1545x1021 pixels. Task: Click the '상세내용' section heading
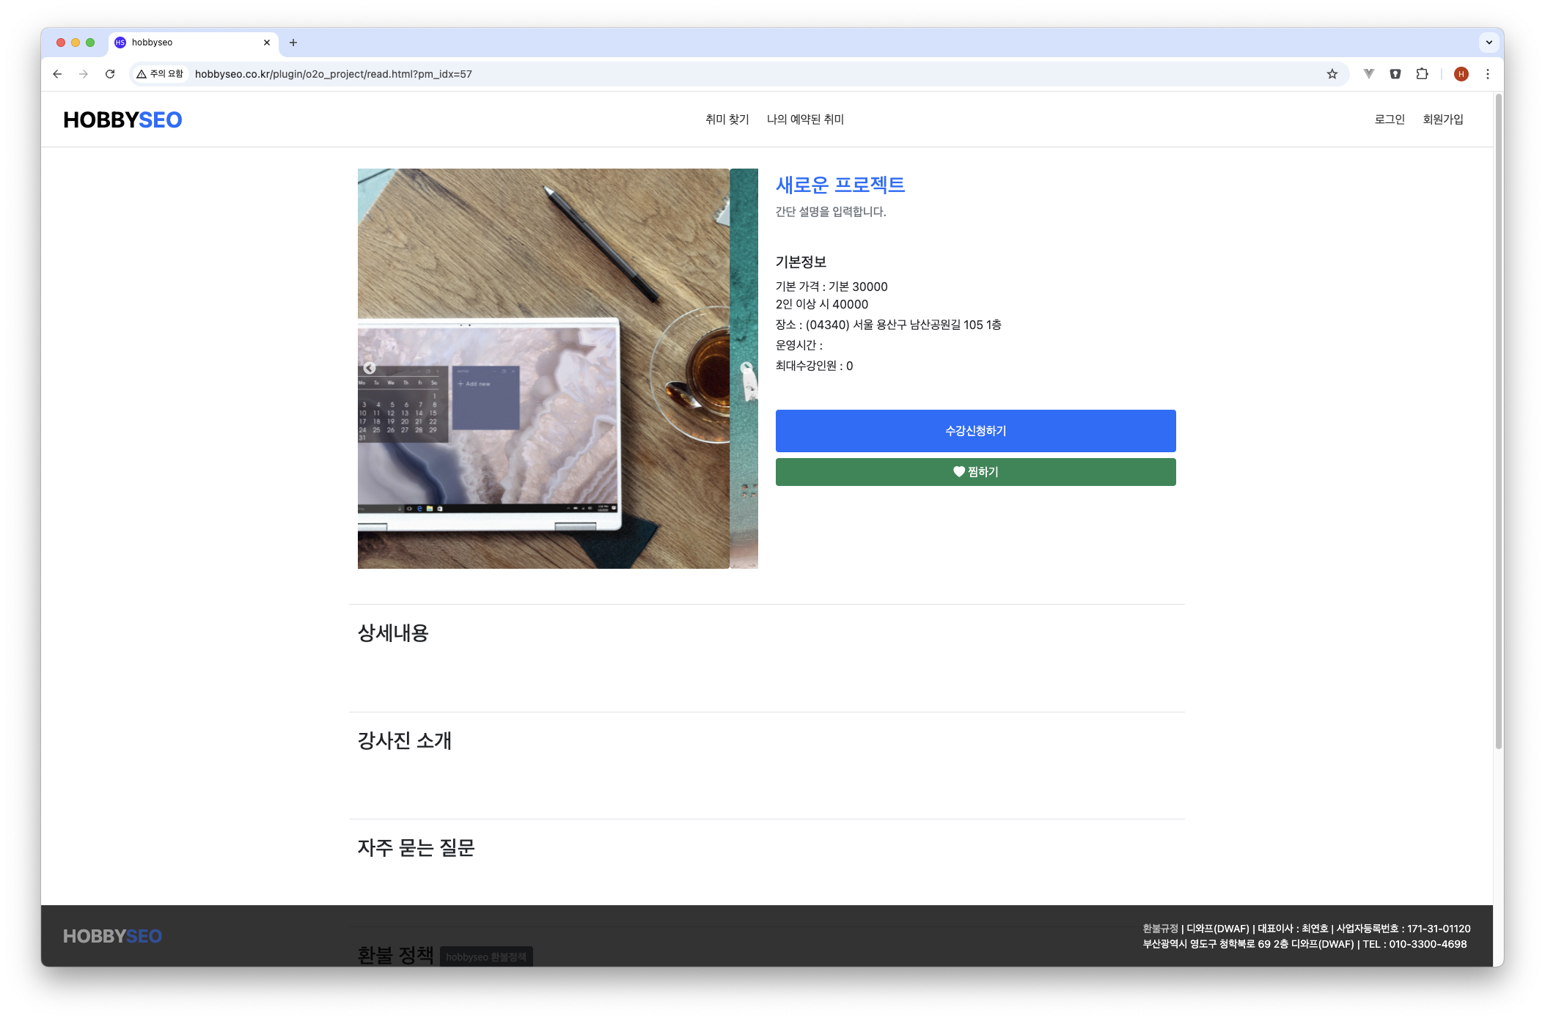[393, 633]
